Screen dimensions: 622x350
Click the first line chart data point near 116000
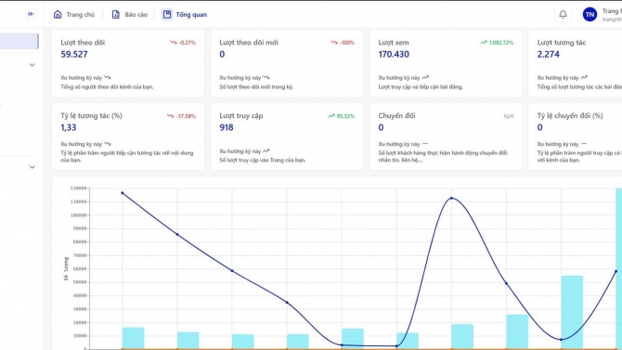click(123, 193)
